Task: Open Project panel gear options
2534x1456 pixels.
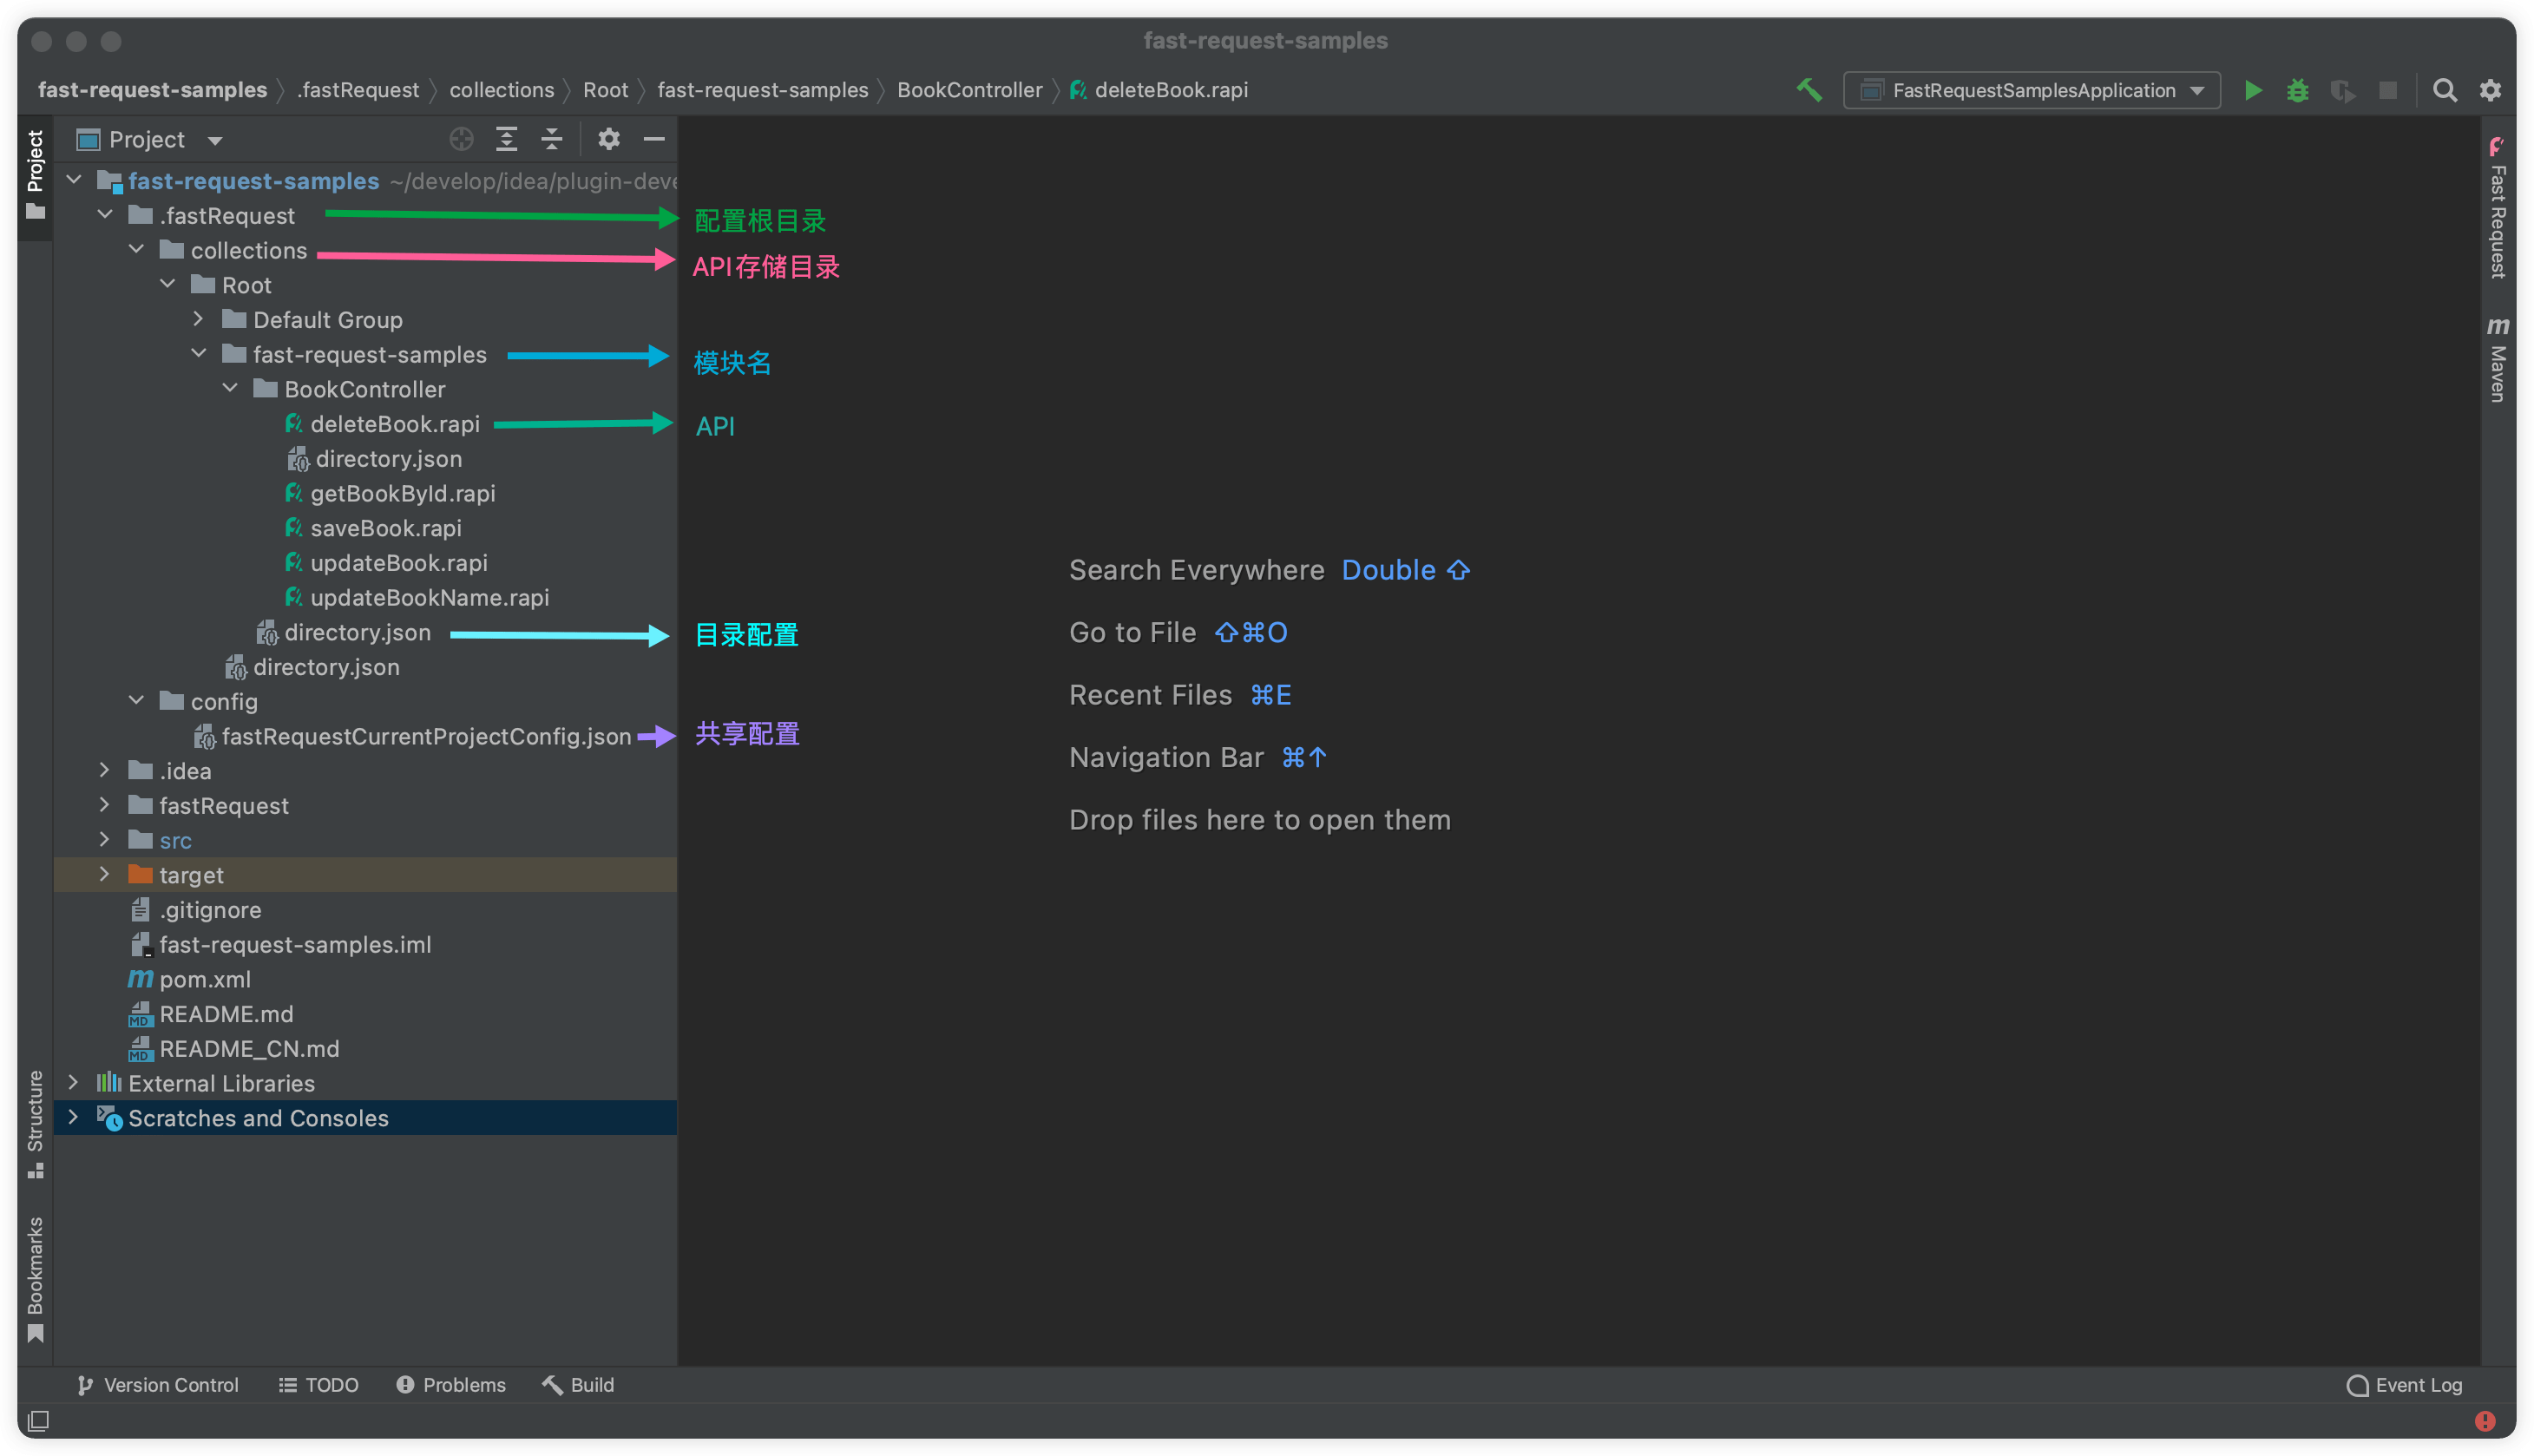Action: (608, 139)
